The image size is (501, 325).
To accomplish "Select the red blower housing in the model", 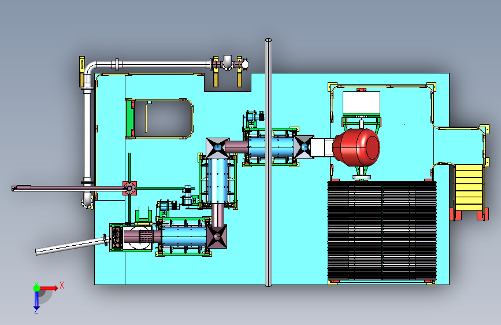I will point(357,147).
